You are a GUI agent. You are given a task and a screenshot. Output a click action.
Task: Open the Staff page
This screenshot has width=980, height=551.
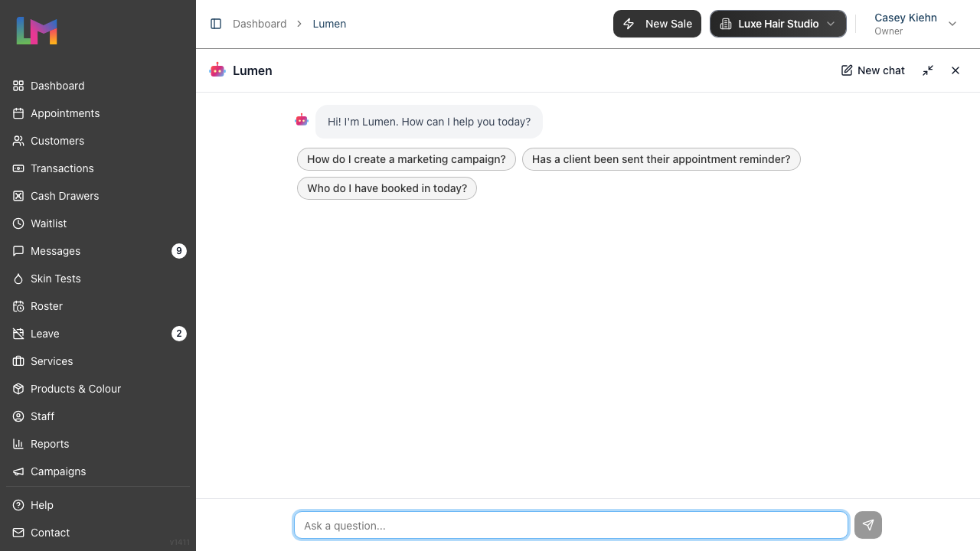click(x=98, y=416)
